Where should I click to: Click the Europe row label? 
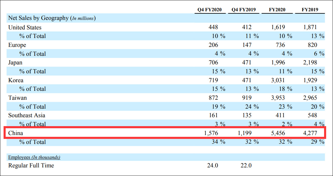coord(17,45)
